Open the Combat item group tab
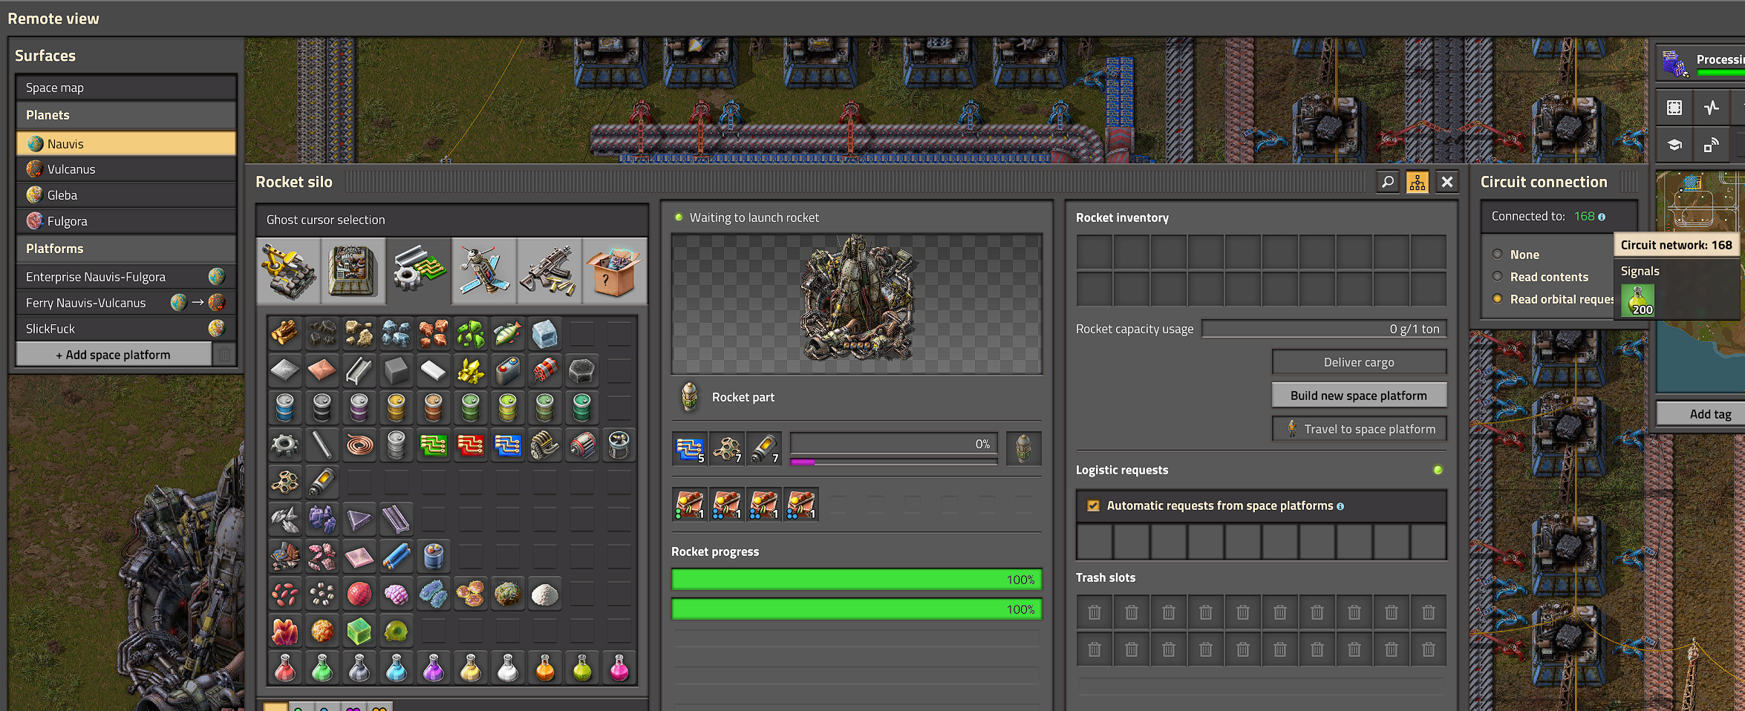Image resolution: width=1745 pixels, height=711 pixels. click(x=549, y=270)
